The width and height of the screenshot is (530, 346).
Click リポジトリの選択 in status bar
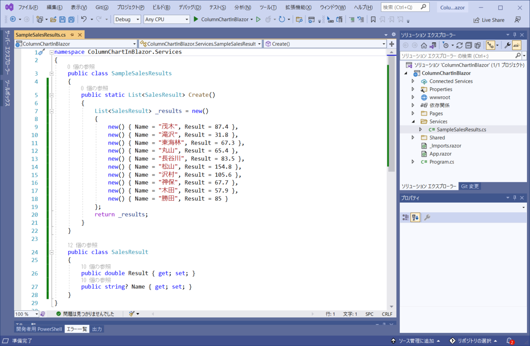[x=473, y=341]
